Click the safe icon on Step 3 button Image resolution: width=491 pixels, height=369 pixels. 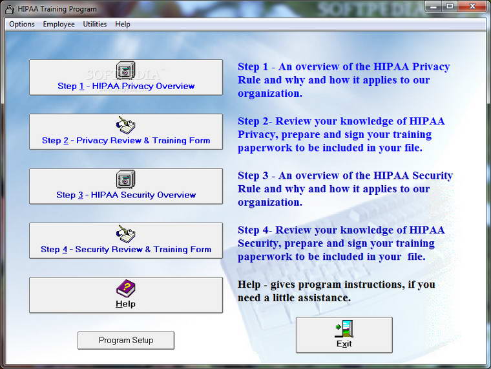[x=125, y=179]
